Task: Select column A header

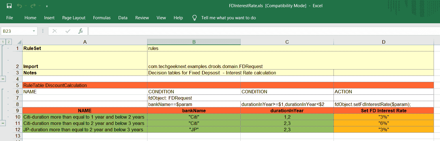Action: point(85,42)
